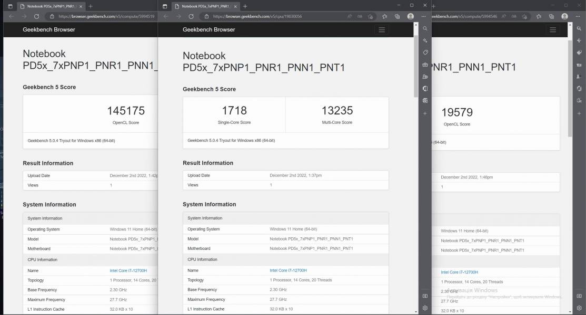This screenshot has height=315, width=586.
Task: Click the 145175 OpenCL Score
Action: click(x=126, y=111)
